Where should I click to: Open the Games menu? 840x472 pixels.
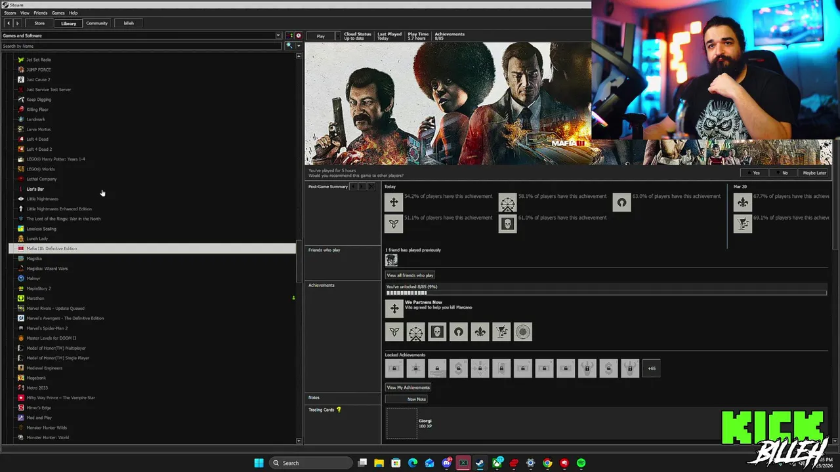(58, 13)
